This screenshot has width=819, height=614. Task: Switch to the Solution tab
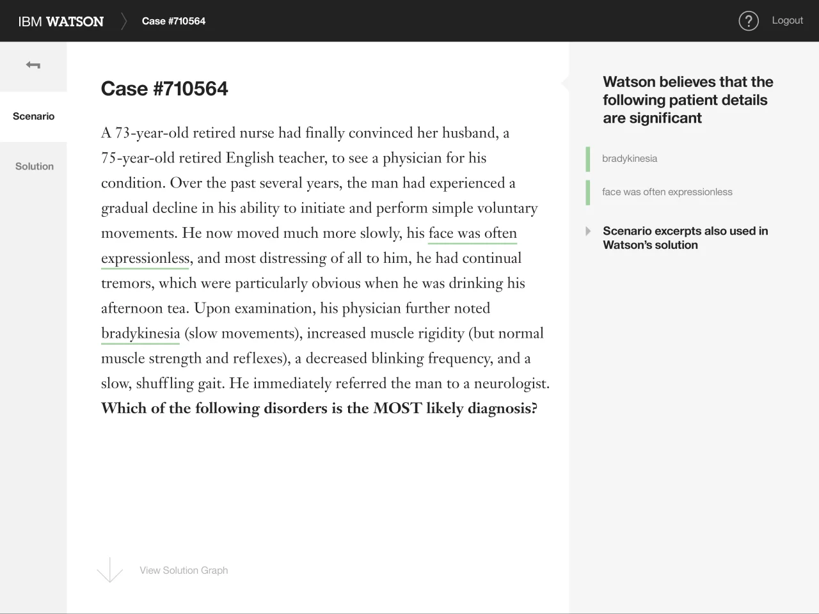coord(35,166)
